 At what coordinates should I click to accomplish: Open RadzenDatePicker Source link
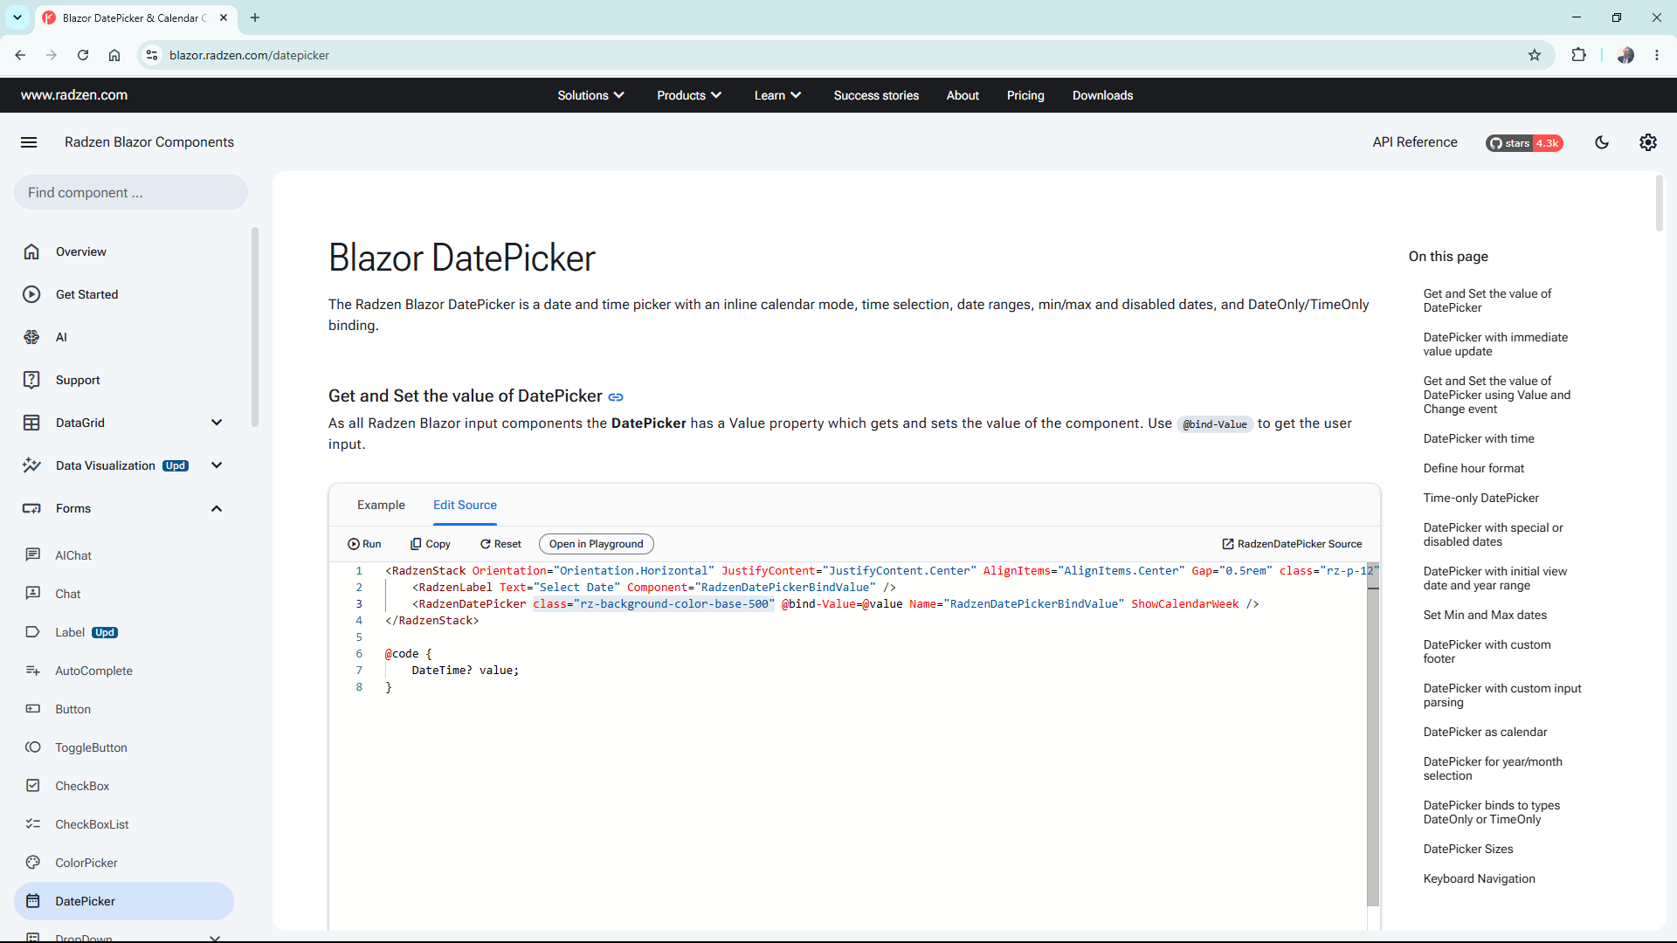1292,544
